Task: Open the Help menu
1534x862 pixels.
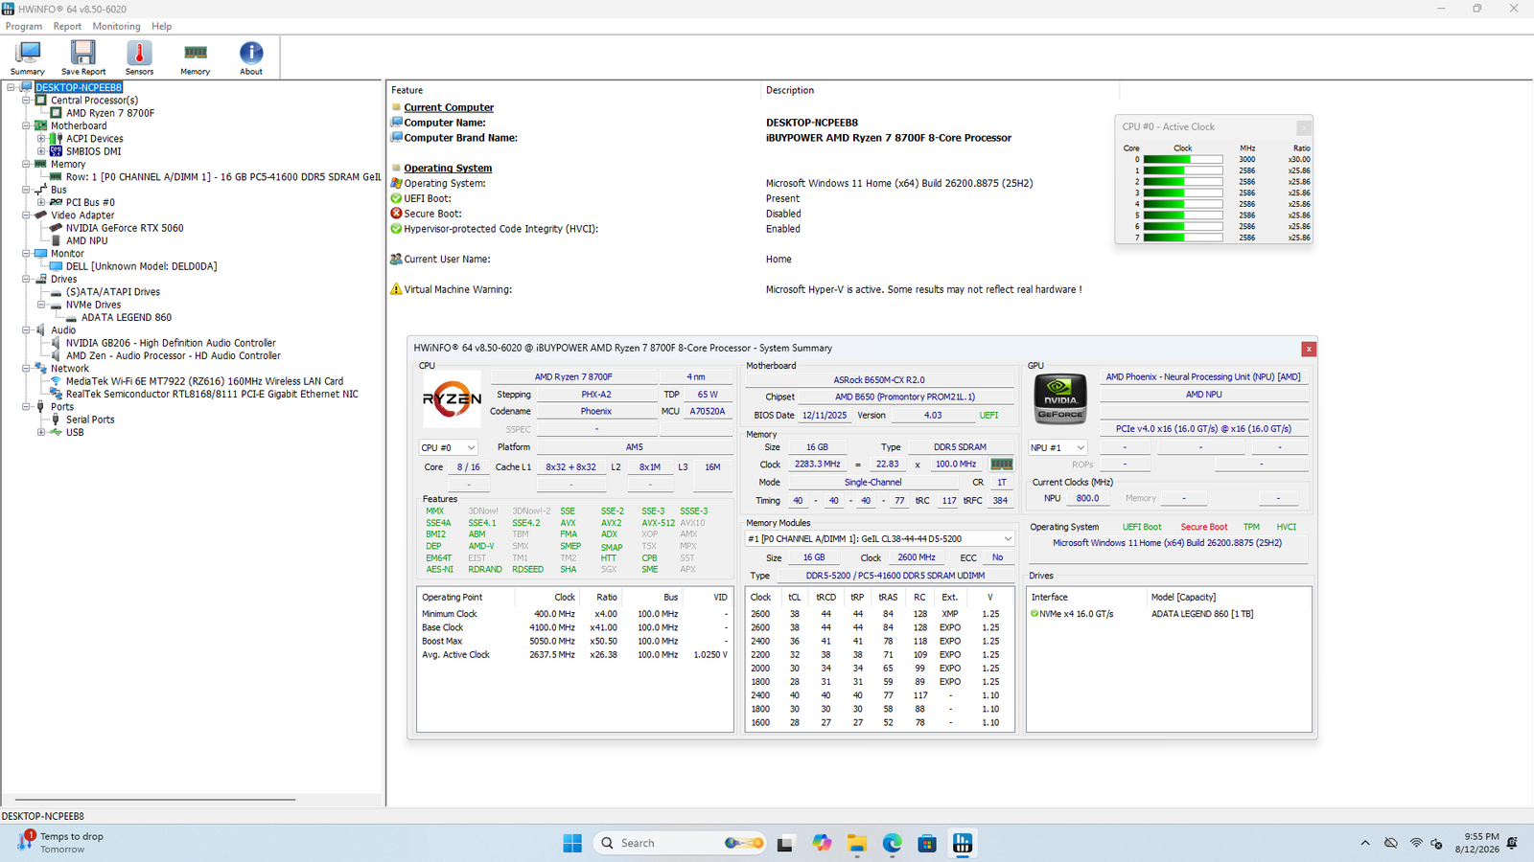Action: [162, 27]
